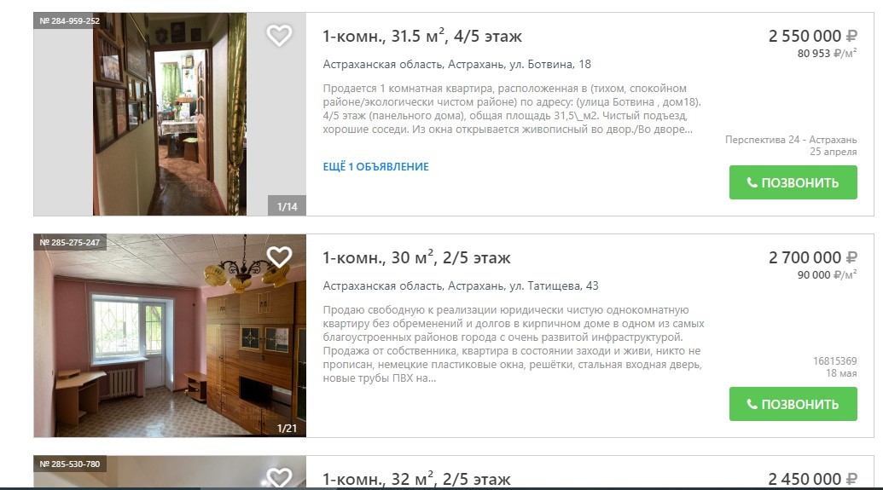Click the ПОЗВОНИТЬ button for the 2 700 000 ₽ apartment
Viewport: 883px width, 490px height.
793,404
